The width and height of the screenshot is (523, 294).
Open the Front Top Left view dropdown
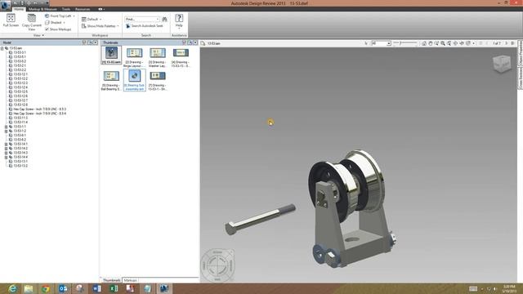(x=60, y=16)
